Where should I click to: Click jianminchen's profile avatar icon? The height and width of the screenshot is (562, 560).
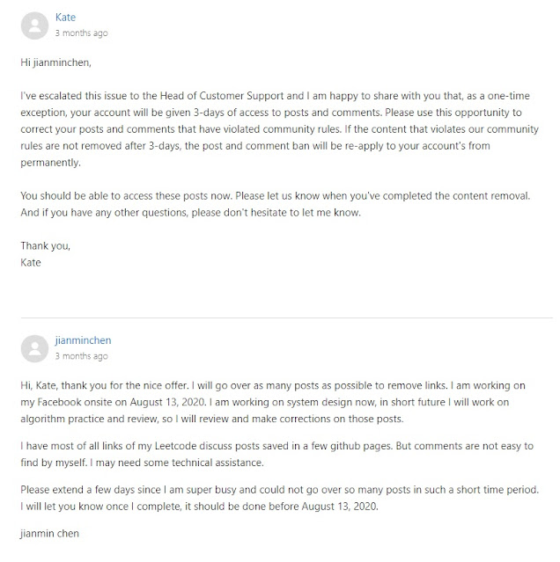(34, 347)
